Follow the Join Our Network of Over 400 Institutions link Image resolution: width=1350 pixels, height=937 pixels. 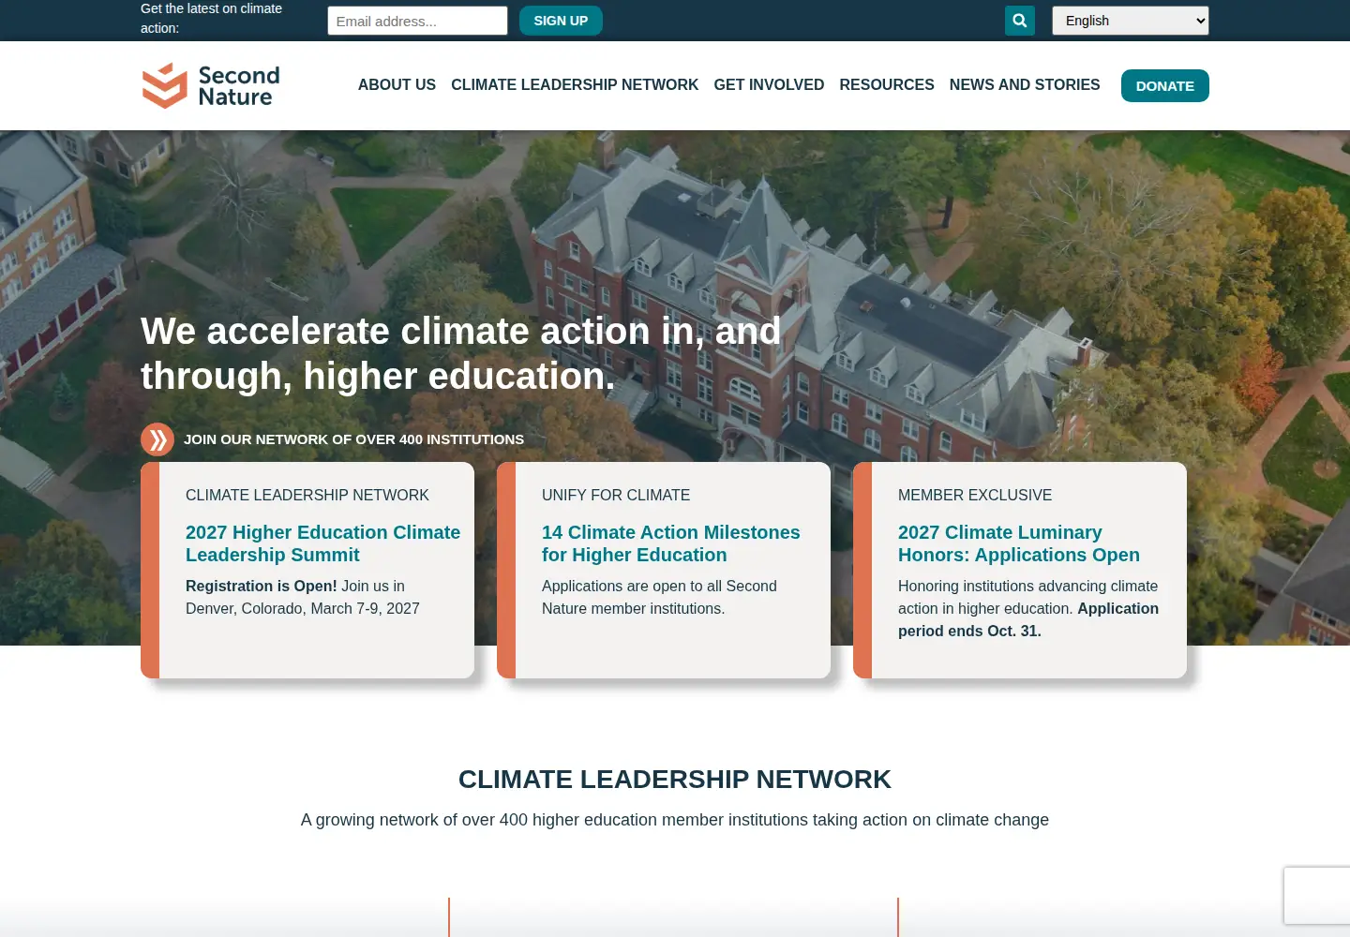click(x=353, y=439)
